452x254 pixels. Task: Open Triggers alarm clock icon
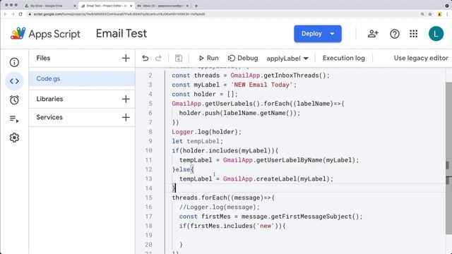14,100
